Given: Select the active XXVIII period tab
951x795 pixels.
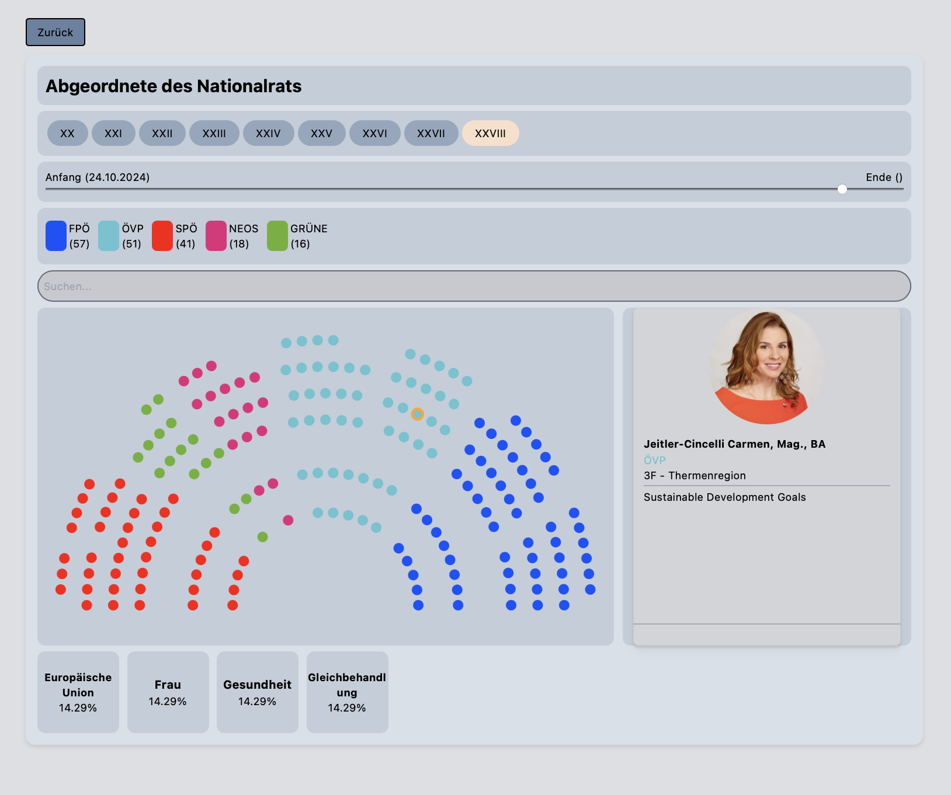Looking at the screenshot, I should (490, 133).
